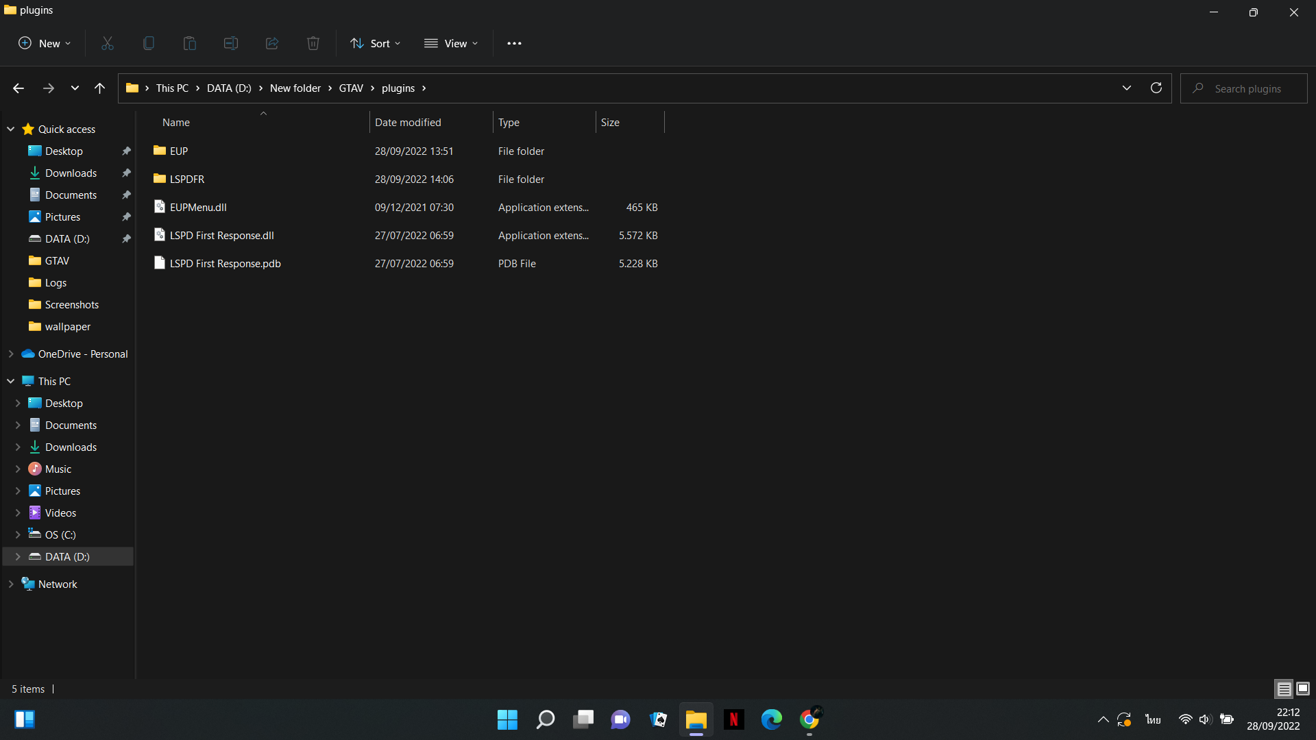Click the Paste icon in toolbar
Image resolution: width=1316 pixels, height=740 pixels.
point(190,43)
